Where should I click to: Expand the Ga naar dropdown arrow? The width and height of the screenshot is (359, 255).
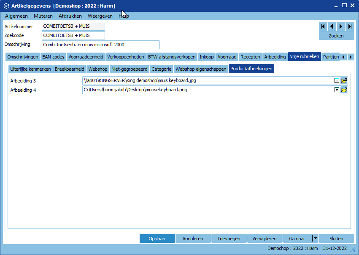pos(315,238)
